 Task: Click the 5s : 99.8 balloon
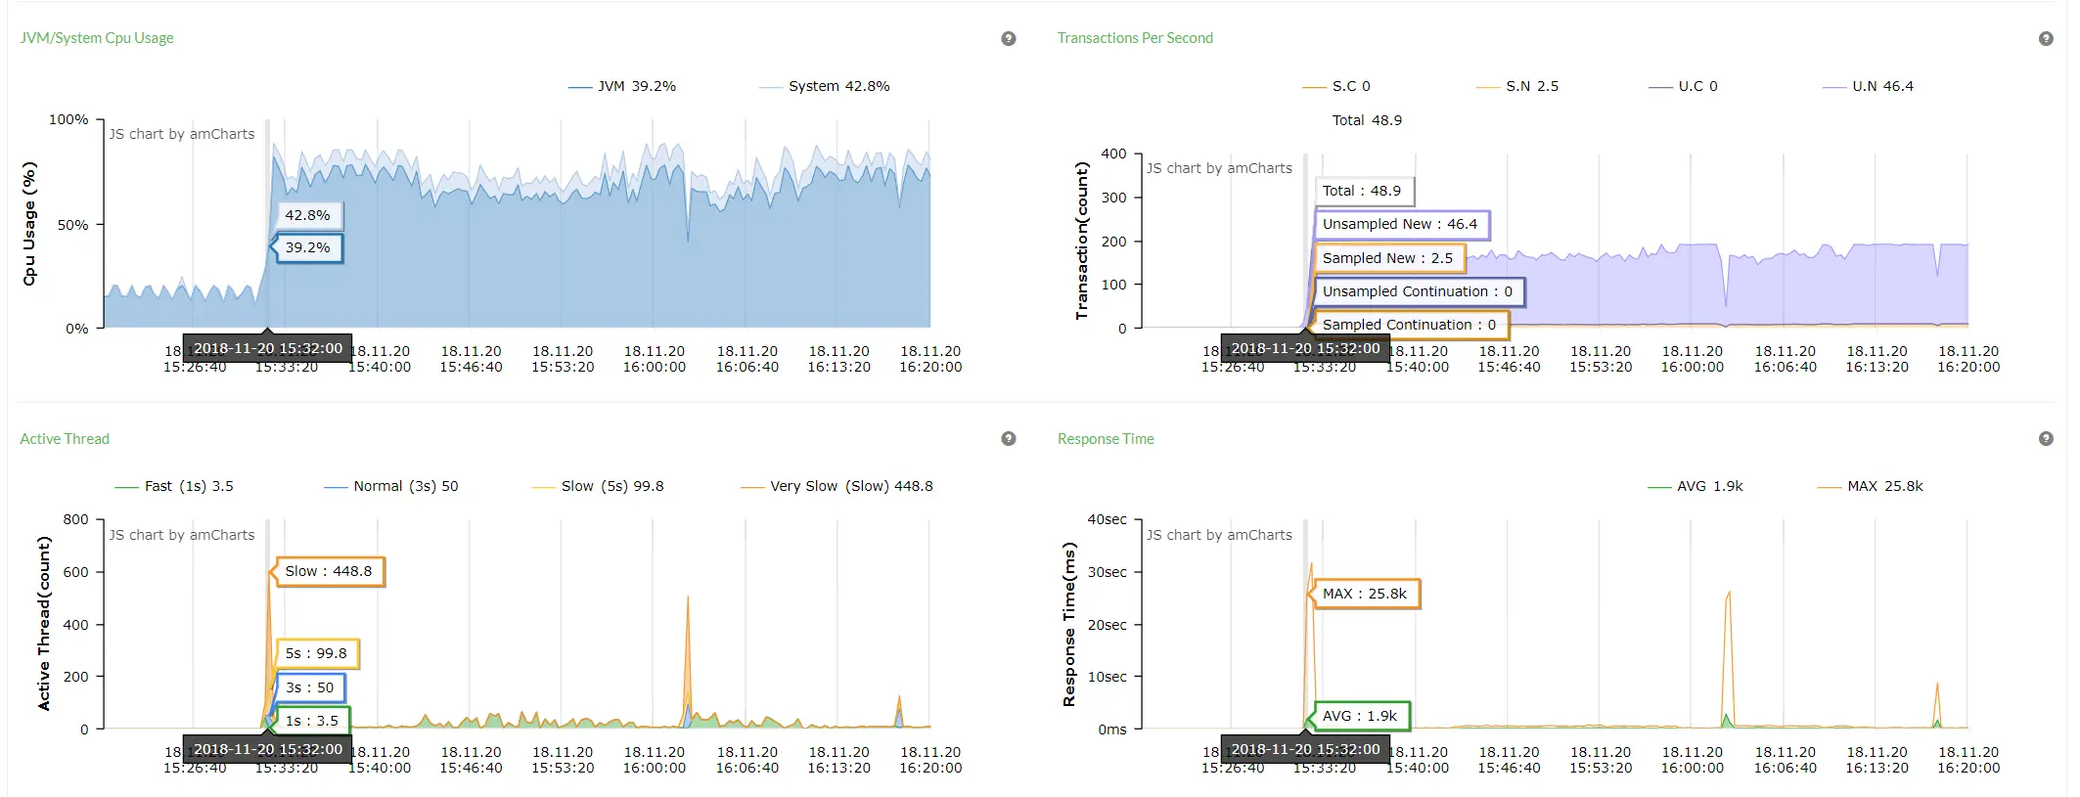coord(316,653)
